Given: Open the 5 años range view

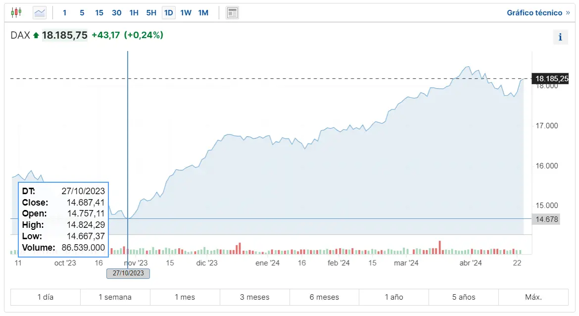Looking at the screenshot, I should pos(463,297).
